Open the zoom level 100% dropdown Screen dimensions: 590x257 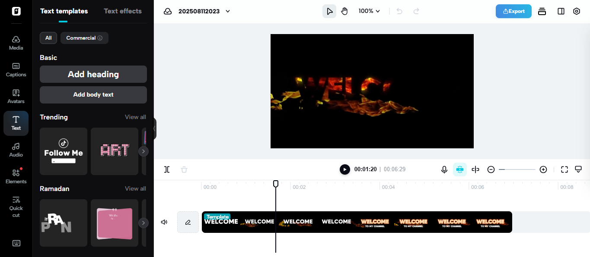[x=369, y=11]
